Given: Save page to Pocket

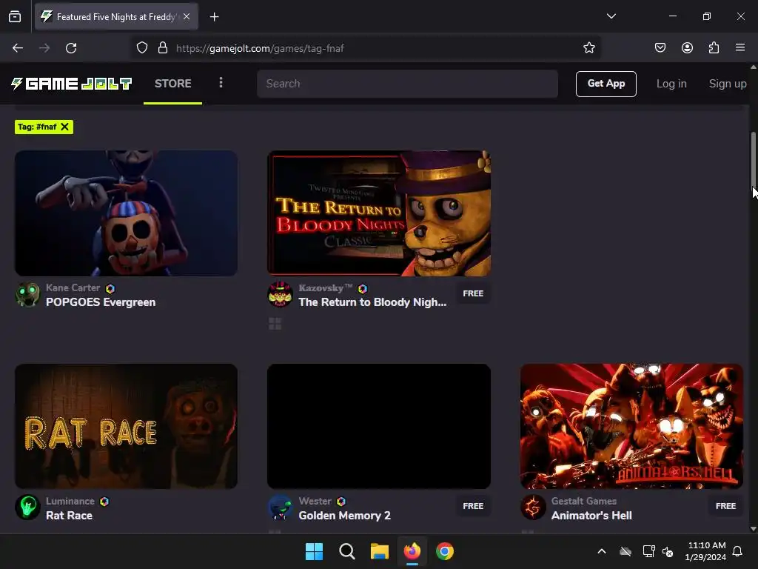Looking at the screenshot, I should tap(660, 48).
